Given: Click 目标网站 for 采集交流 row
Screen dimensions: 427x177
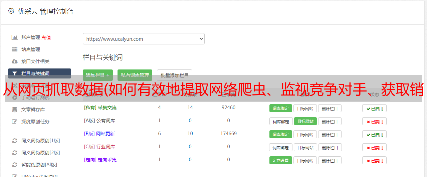Looking at the screenshot, I should click(305, 108).
